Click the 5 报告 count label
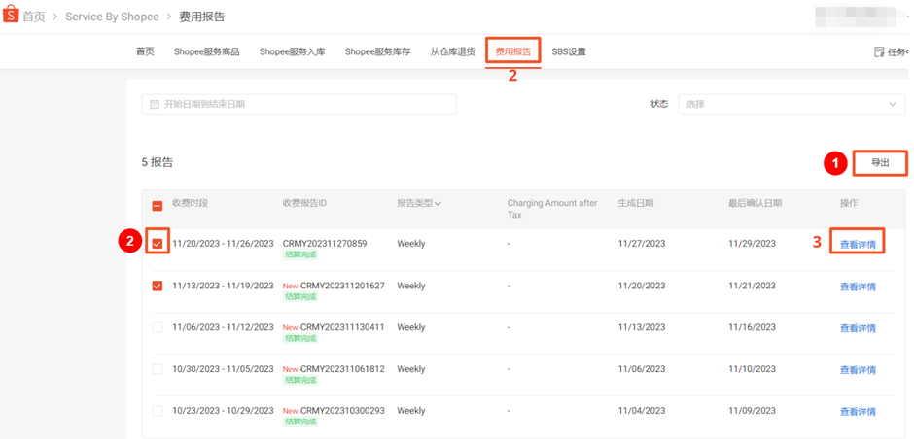This screenshot has width=914, height=439. [158, 162]
